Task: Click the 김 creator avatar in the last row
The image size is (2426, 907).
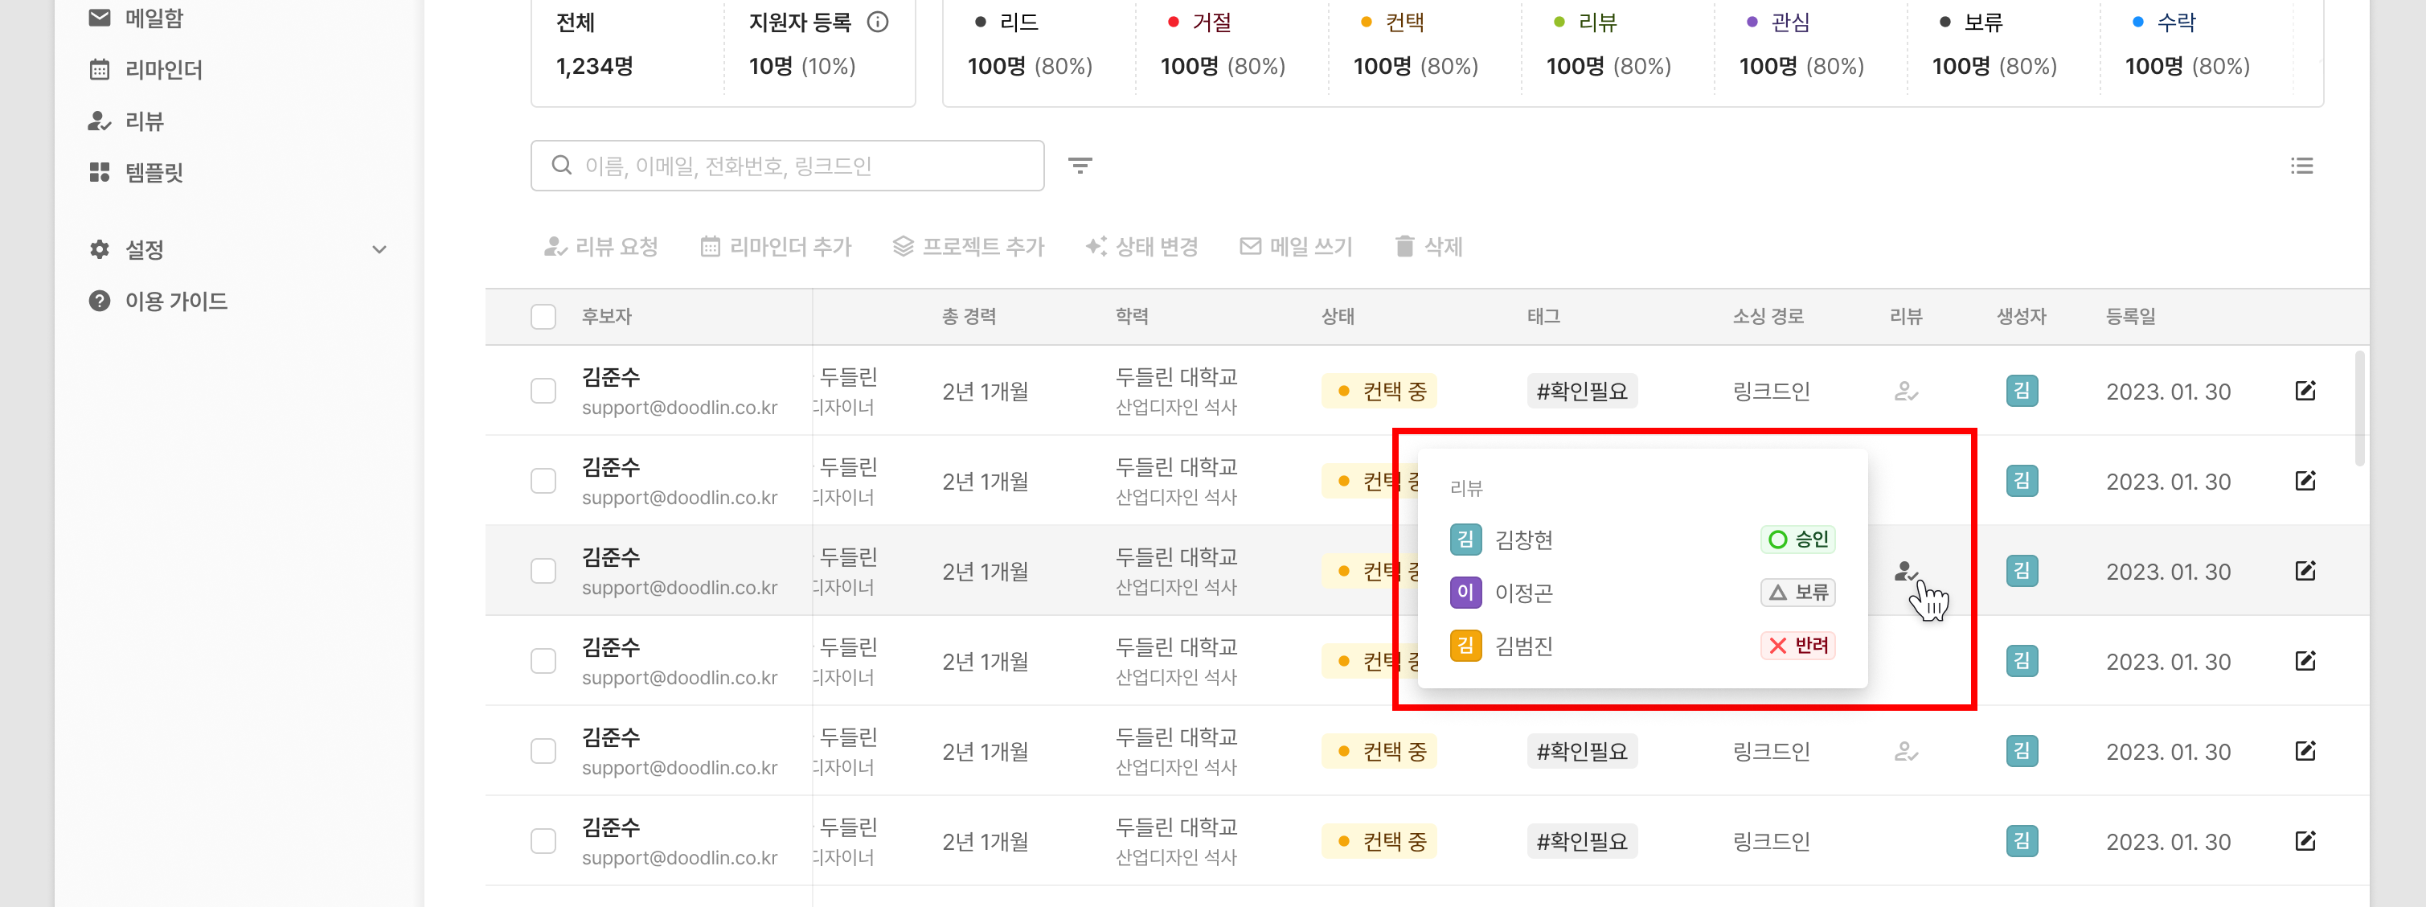Action: click(2021, 841)
